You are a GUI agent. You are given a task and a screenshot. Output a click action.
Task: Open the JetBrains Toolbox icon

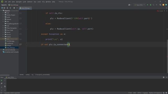[x=166, y=5]
